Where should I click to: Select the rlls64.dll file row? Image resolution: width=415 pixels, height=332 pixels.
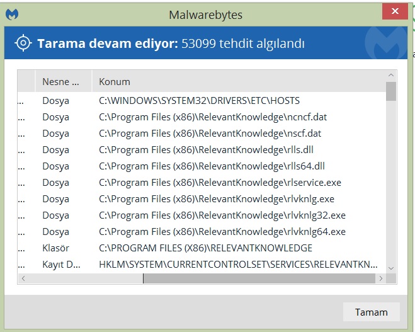(202, 166)
